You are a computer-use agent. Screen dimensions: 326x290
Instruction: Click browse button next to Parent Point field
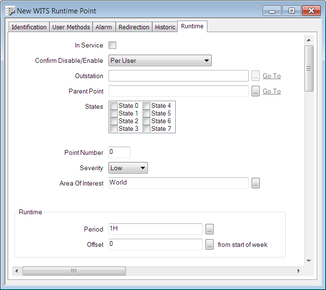coord(255,91)
